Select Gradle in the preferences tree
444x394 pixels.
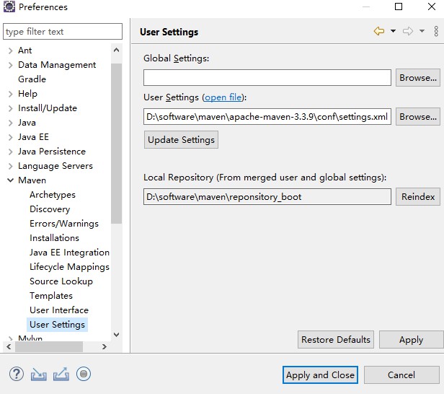[x=32, y=79]
